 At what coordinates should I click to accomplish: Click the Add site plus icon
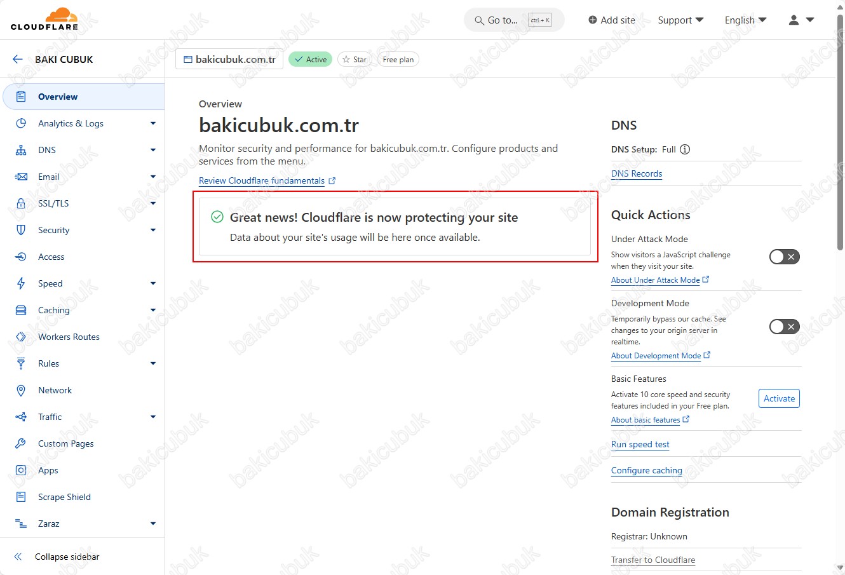(593, 20)
